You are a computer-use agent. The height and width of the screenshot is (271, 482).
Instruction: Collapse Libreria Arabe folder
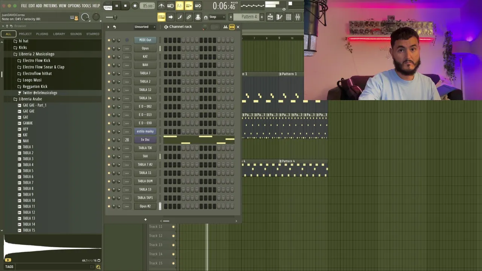point(30,99)
